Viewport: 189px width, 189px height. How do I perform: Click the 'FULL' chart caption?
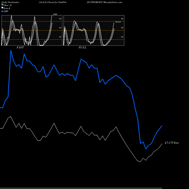[x=82, y=48]
